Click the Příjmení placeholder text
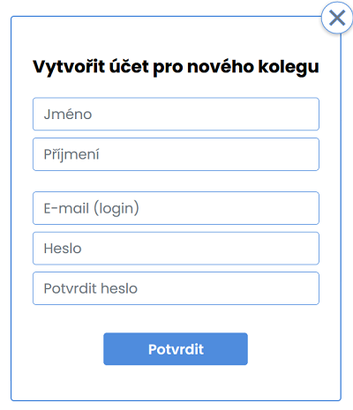Viewport: 353px width, 410px height. (x=71, y=155)
